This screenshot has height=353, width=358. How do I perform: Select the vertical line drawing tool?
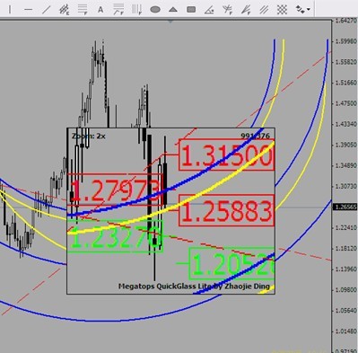(x=10, y=10)
